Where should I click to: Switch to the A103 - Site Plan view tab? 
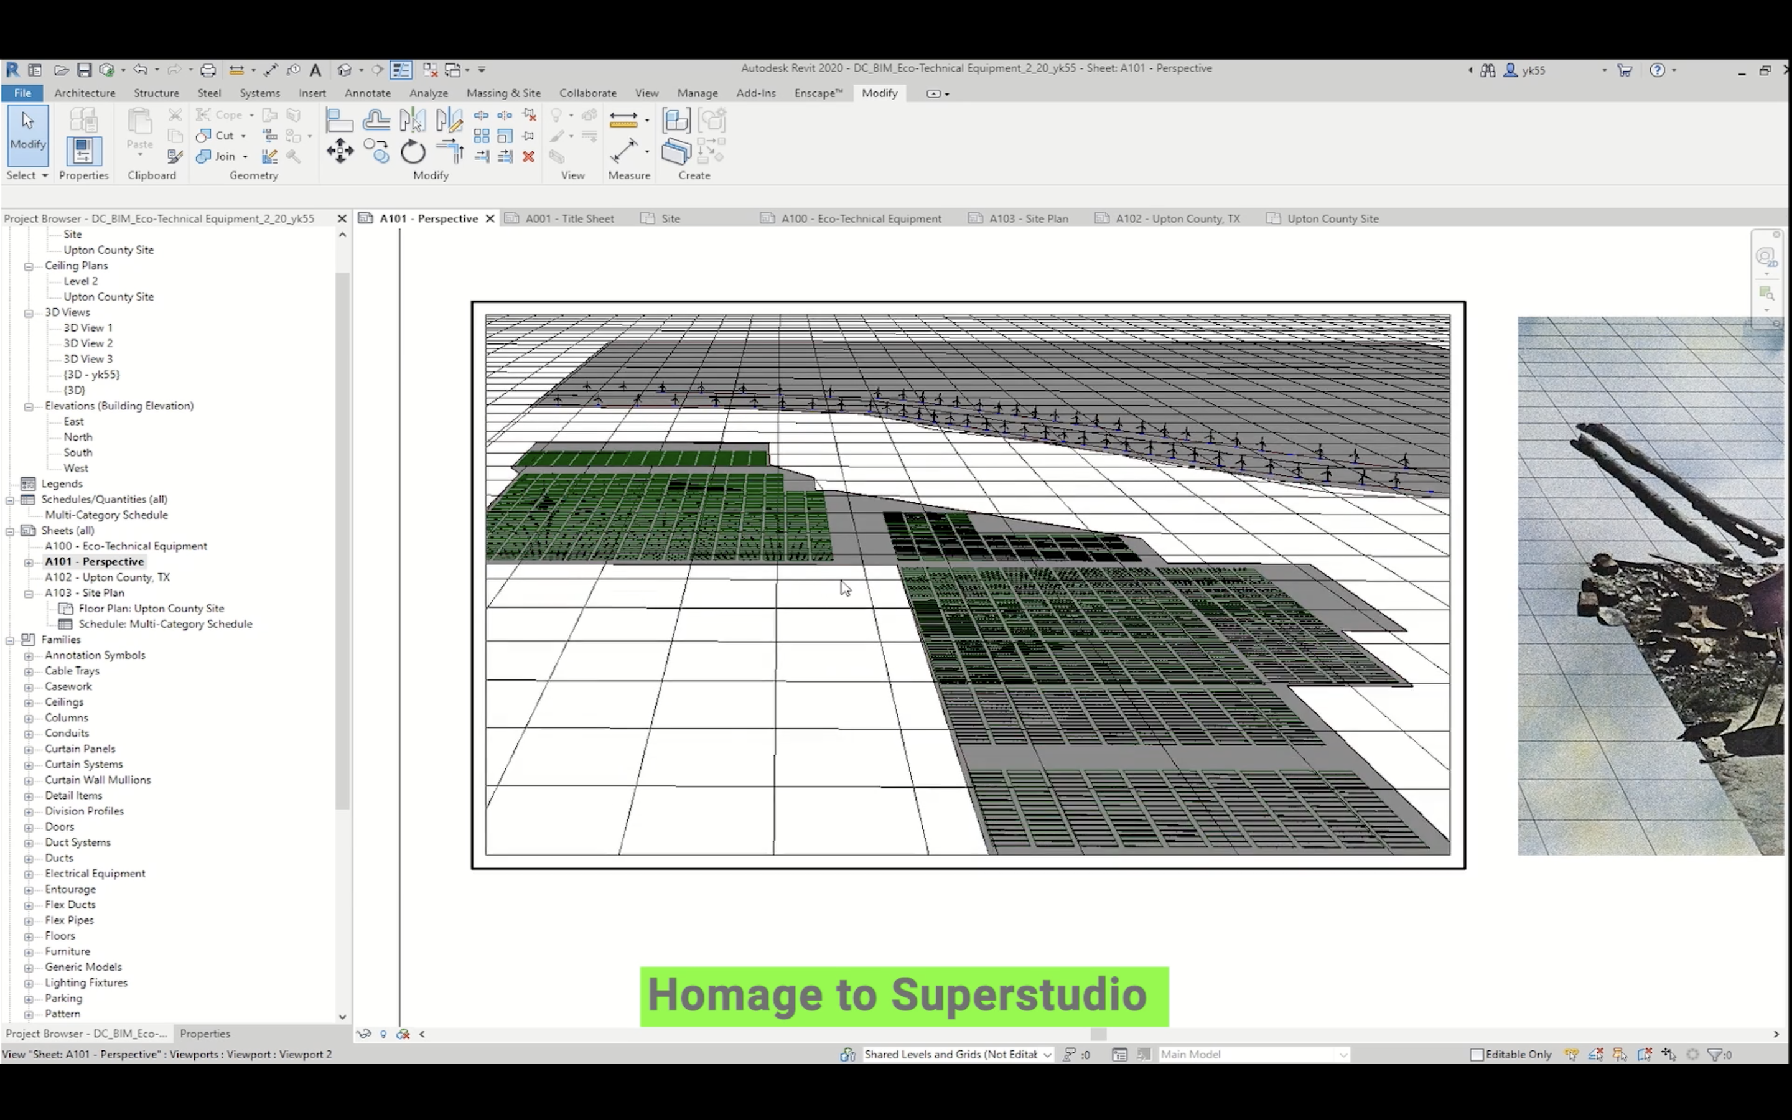1028,218
